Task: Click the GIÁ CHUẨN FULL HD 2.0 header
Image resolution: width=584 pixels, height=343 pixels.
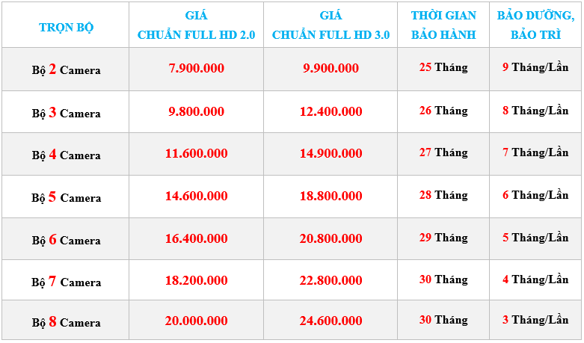Action: 196,25
